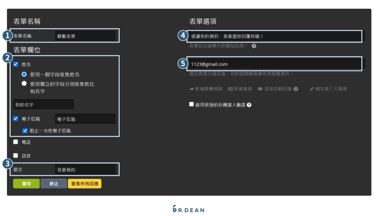Open the 綁定第三方服務 link
377x216 pixels.
[331, 89]
